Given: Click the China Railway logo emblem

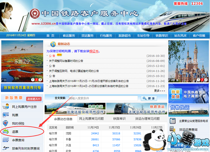Looking at the screenshot, I should (35, 14).
